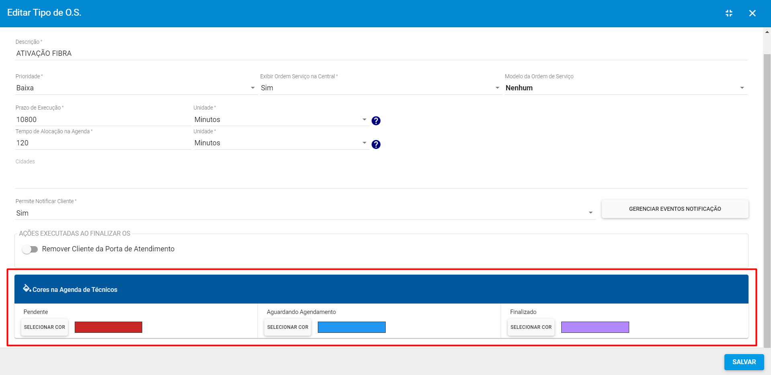Save changes with the Salvar button
The image size is (771, 375).
pos(744,362)
